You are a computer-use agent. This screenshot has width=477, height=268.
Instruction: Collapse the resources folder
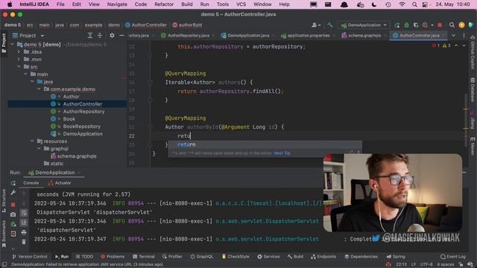tap(32, 141)
